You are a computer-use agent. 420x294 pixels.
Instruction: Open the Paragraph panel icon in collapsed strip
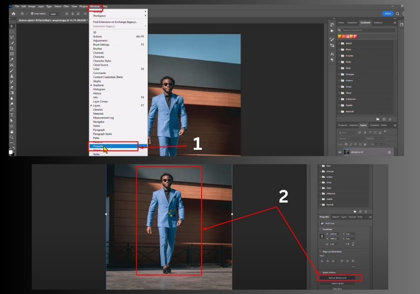click(x=332, y=60)
